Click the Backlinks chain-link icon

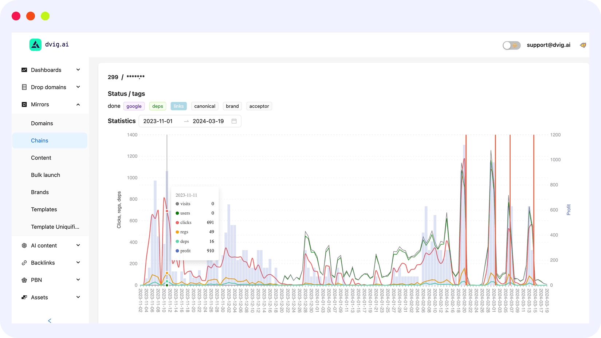pos(24,263)
